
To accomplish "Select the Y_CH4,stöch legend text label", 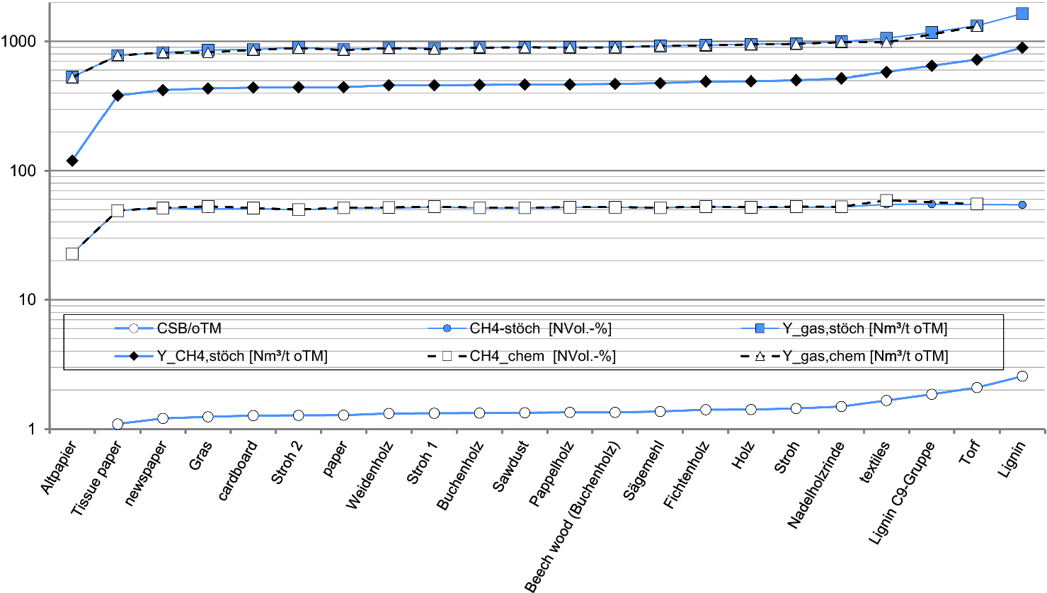I will click(x=242, y=356).
